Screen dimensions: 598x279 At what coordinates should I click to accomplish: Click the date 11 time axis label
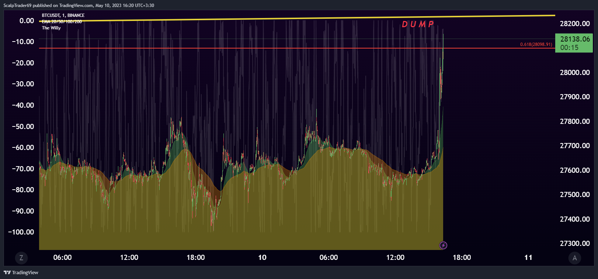(528, 257)
